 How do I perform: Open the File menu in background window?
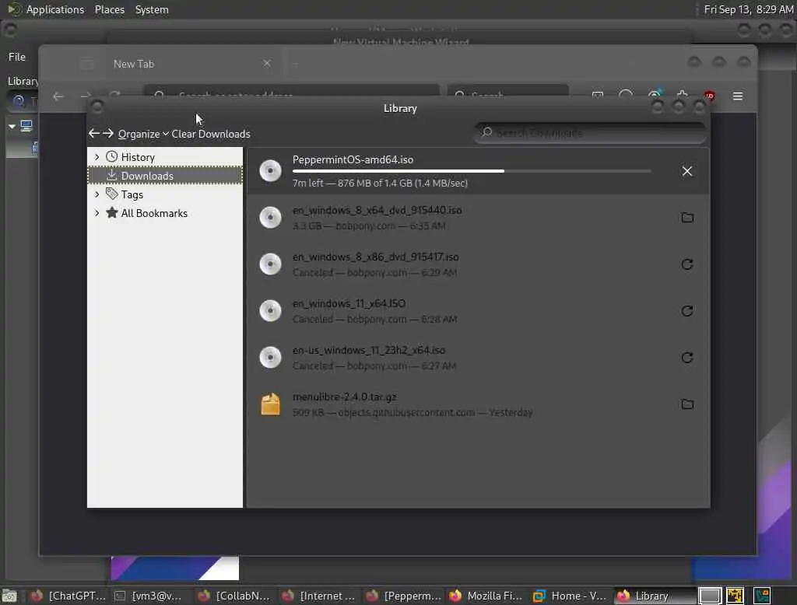(x=17, y=57)
